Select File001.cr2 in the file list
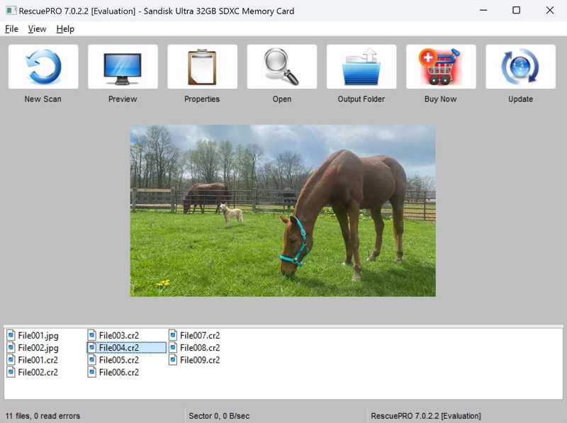The width and height of the screenshot is (567, 423). click(x=38, y=360)
